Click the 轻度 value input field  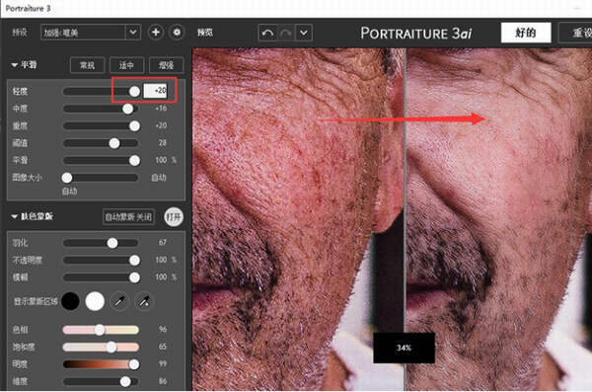pos(155,91)
